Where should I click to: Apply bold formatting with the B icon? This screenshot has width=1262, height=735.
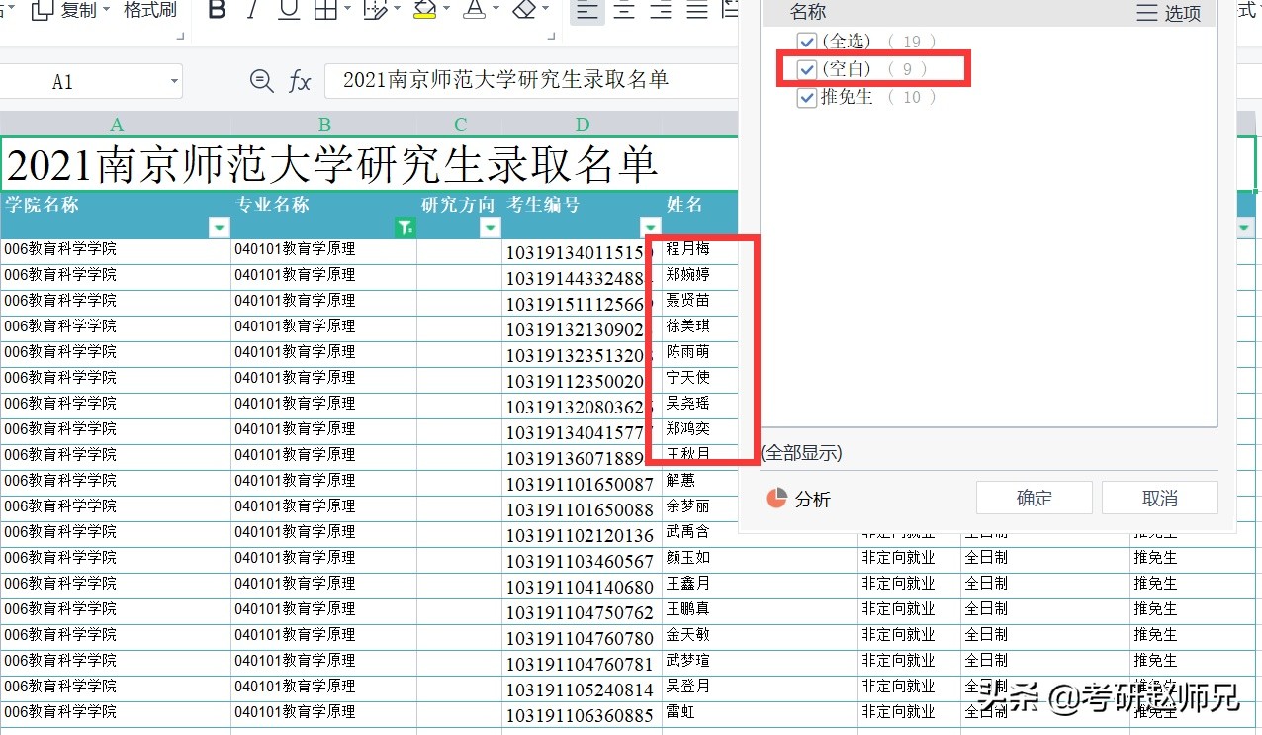click(x=216, y=9)
